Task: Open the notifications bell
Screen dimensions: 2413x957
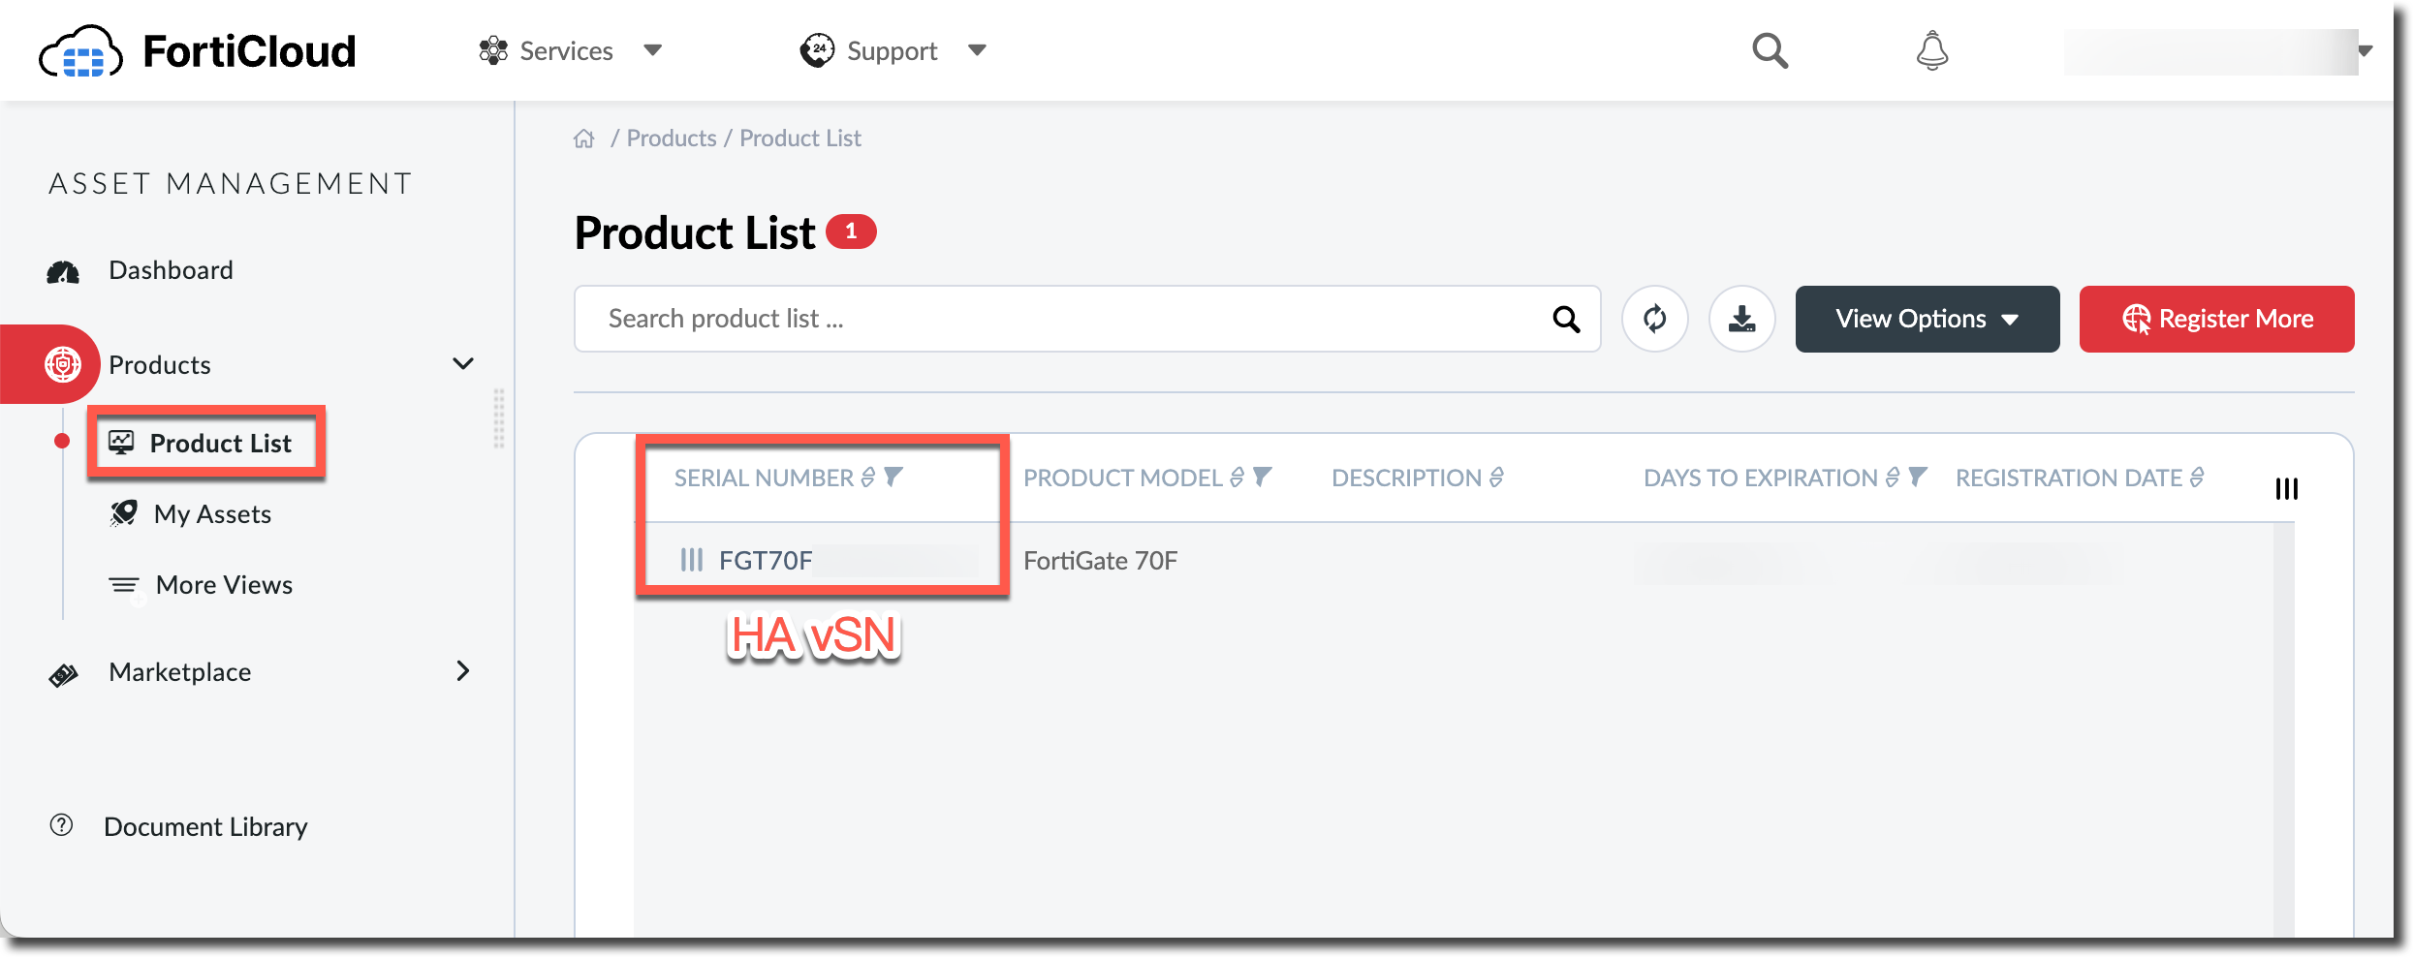Action: click(x=1931, y=50)
